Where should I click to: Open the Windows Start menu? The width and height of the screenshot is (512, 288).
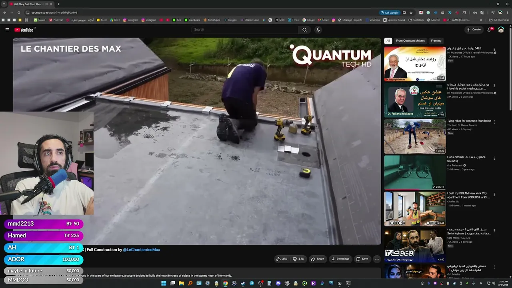coord(164,283)
